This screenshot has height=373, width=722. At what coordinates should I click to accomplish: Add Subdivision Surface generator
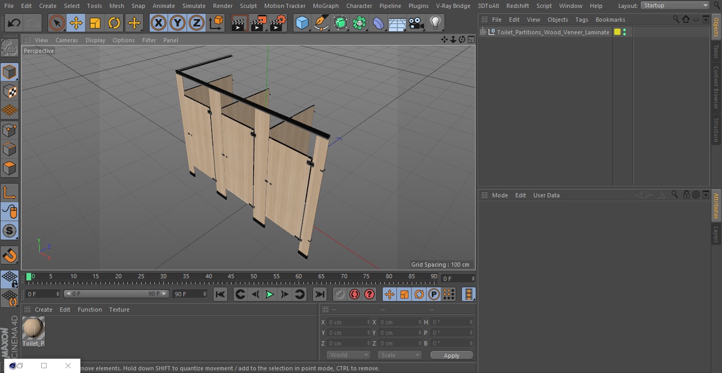coord(340,23)
